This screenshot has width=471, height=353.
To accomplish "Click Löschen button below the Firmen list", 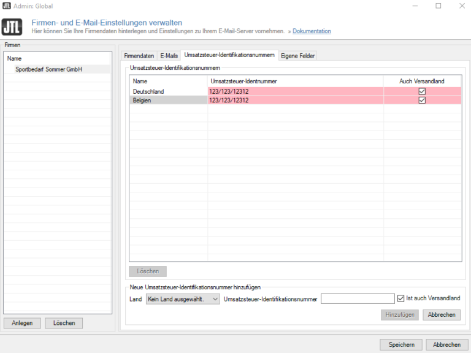I will [63, 323].
